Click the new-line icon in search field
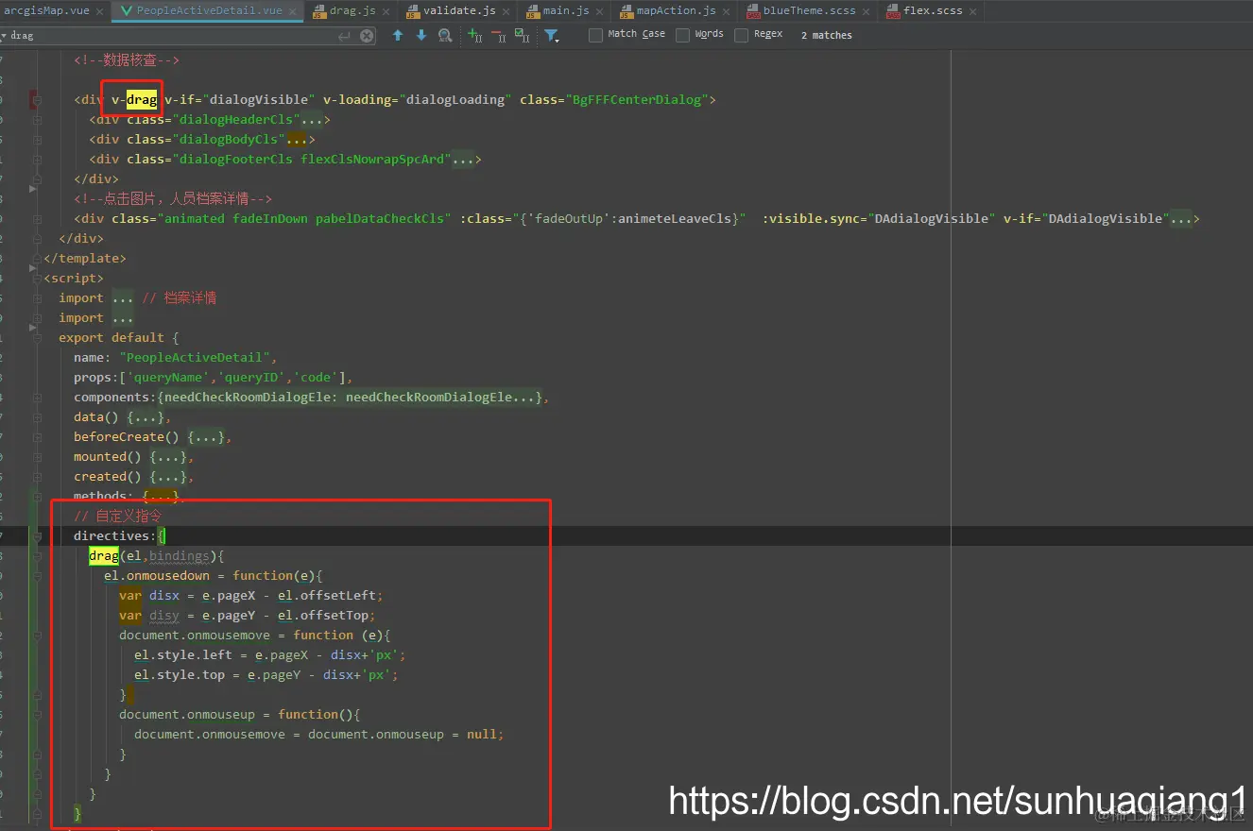 pyautogui.click(x=344, y=35)
